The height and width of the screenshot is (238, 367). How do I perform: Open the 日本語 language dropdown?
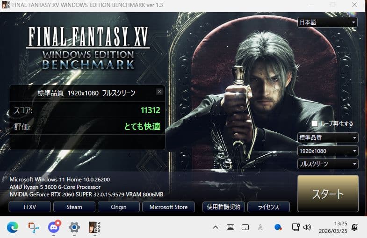pyautogui.click(x=327, y=22)
